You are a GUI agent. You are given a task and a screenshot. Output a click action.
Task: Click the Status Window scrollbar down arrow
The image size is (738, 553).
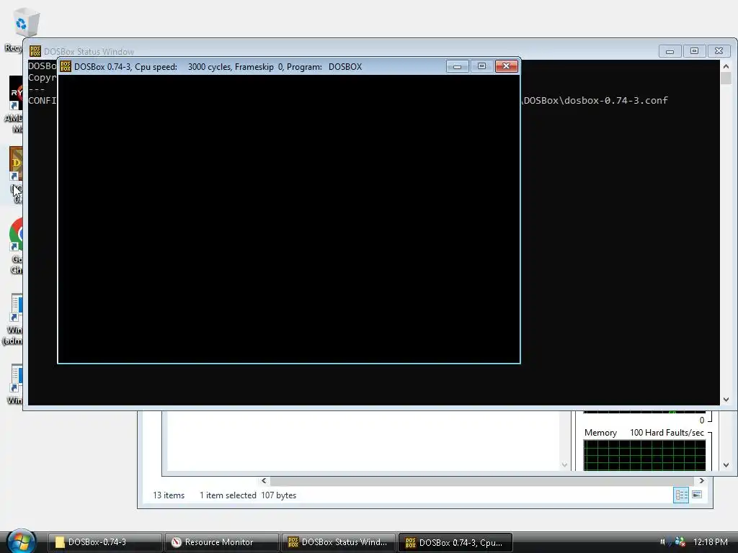726,400
